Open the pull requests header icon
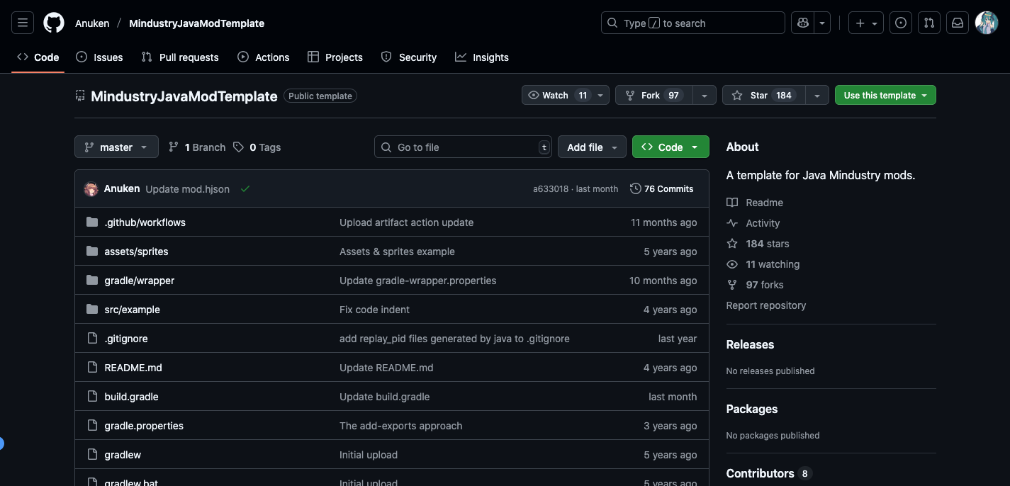 (928, 23)
